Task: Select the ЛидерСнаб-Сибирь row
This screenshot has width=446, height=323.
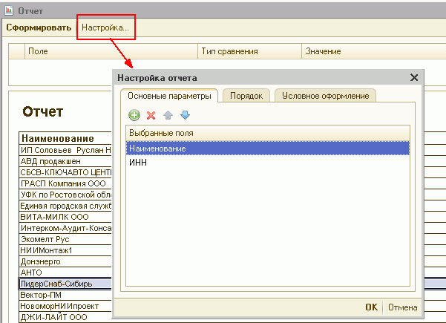Action: point(65,284)
